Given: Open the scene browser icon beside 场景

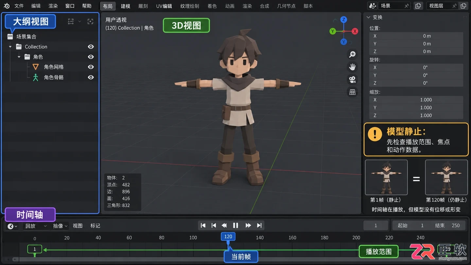Looking at the screenshot, I should point(372,6).
